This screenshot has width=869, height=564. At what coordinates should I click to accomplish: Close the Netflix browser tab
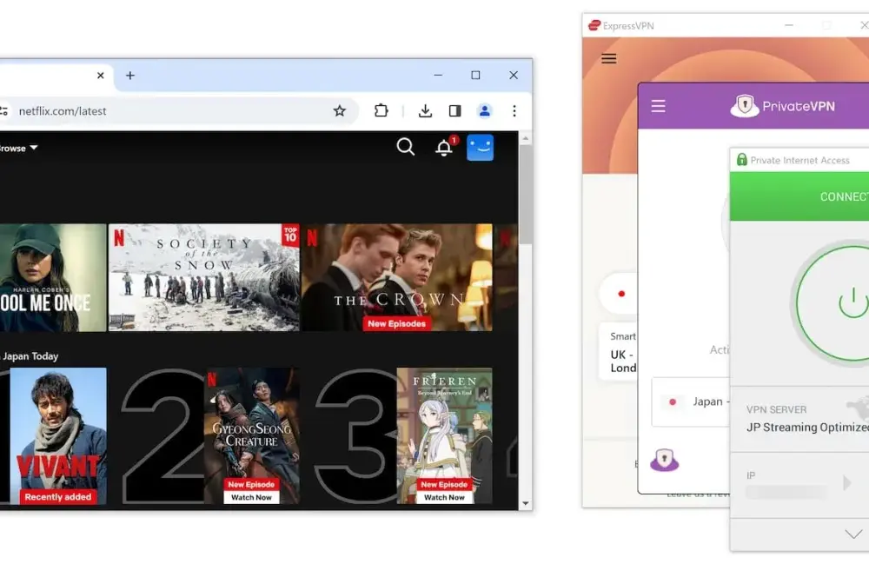click(100, 76)
